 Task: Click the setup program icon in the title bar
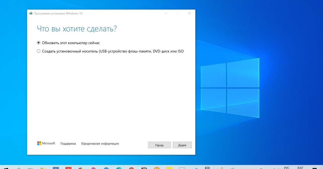coord(31,13)
